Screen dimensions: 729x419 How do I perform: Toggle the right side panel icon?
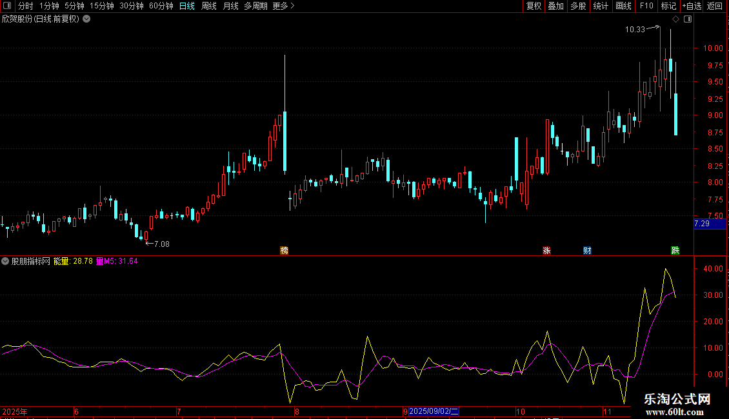[x=688, y=19]
